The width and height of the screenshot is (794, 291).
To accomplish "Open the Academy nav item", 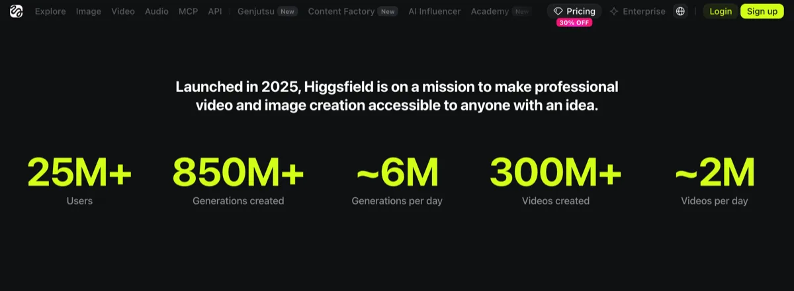I will point(490,11).
